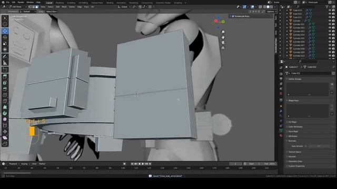337x189 pixels.
Task: Select the Knife tool
Action: [x=5, y=101]
